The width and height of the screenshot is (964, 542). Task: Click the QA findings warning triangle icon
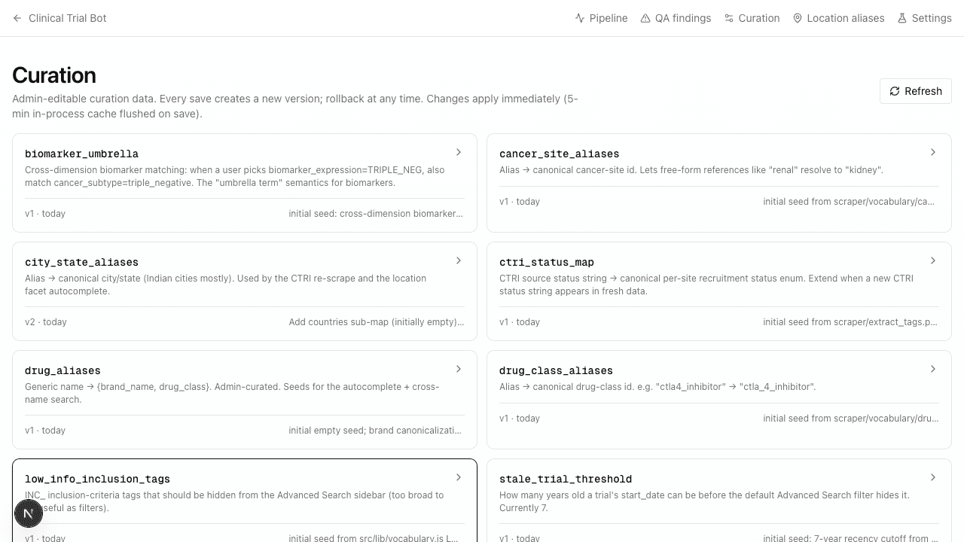click(x=645, y=18)
